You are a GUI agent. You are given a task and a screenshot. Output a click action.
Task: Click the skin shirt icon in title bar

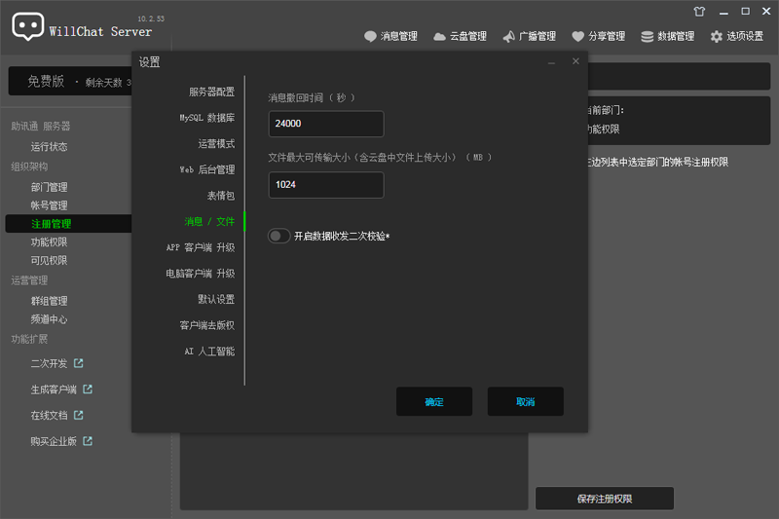[698, 12]
